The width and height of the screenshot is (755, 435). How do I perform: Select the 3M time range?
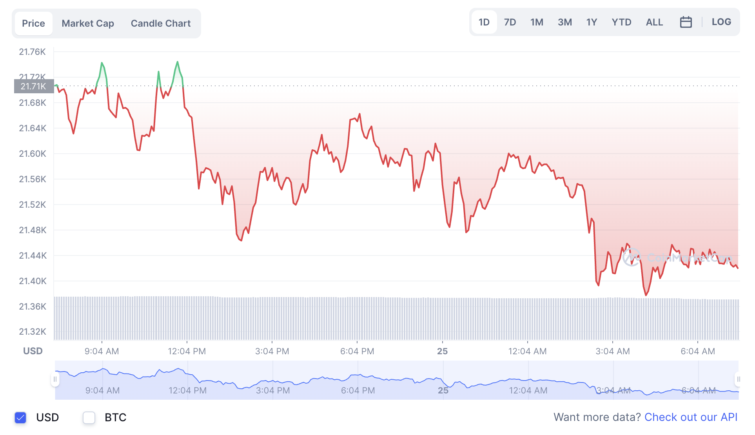pos(565,22)
